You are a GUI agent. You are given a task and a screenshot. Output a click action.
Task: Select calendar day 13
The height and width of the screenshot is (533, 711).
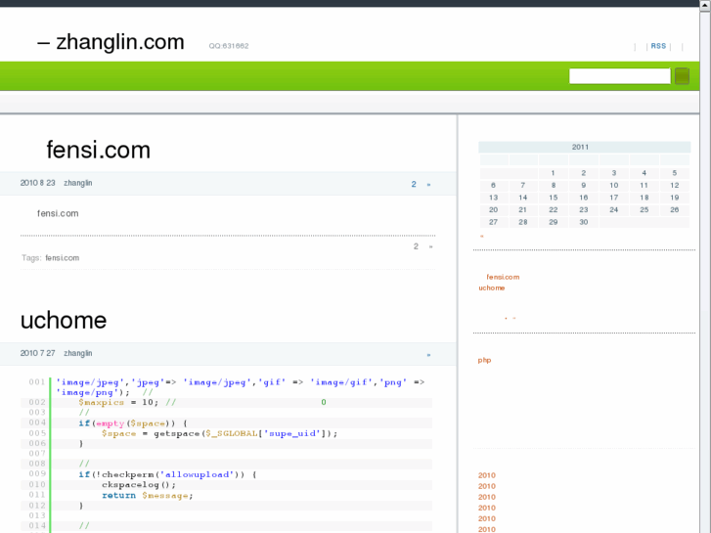pyautogui.click(x=493, y=198)
